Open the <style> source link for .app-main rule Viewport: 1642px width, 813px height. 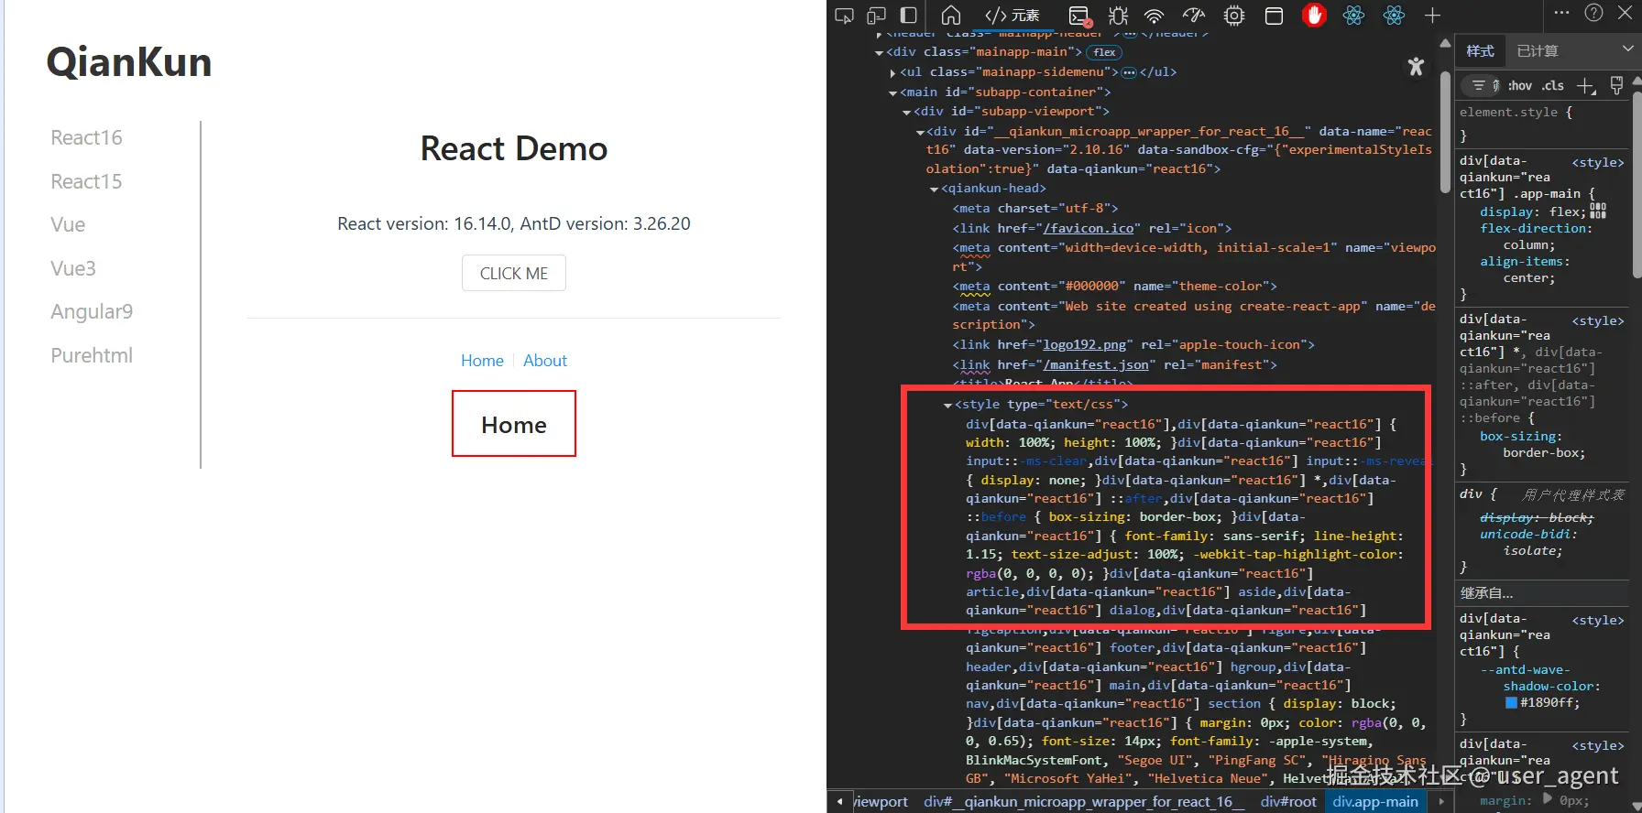click(1598, 162)
